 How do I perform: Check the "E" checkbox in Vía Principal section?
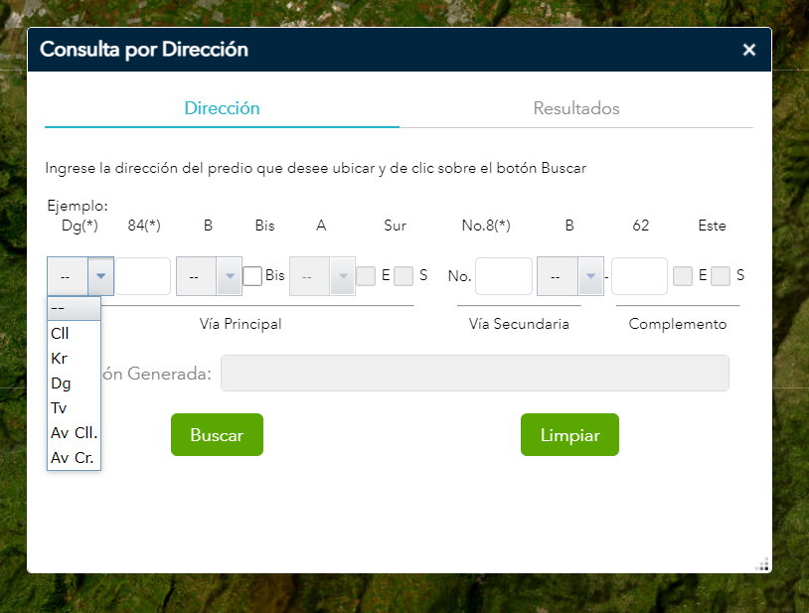(364, 276)
